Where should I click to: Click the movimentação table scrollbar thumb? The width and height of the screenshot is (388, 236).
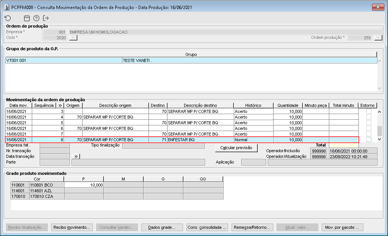[380, 131]
